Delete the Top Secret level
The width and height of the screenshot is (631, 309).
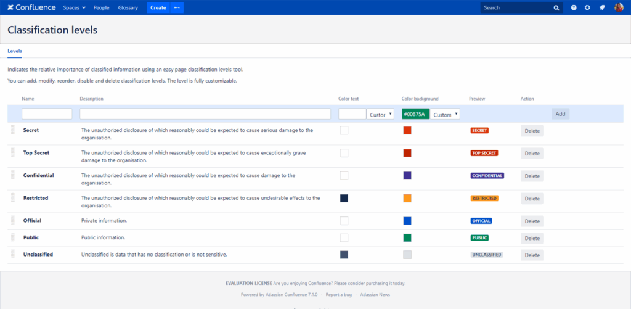coord(532,153)
